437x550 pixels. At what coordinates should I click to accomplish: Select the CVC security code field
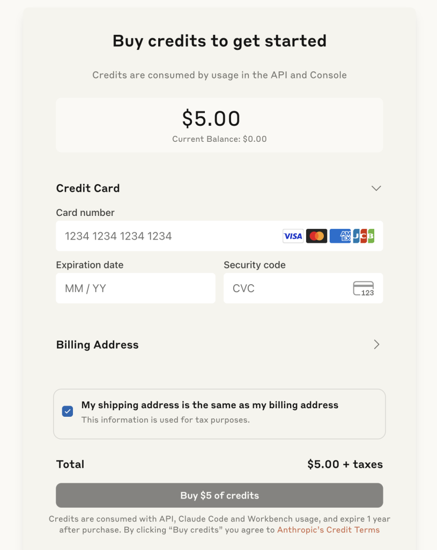pyautogui.click(x=303, y=288)
